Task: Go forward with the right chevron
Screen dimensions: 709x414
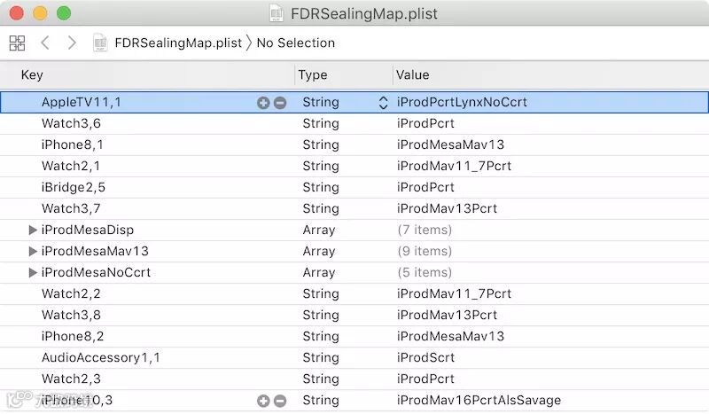Action: click(x=72, y=43)
